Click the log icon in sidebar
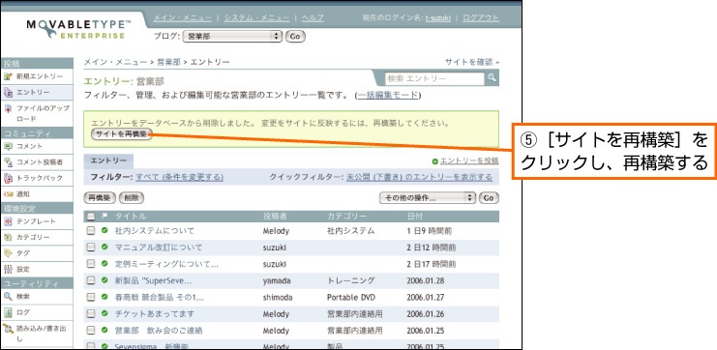This screenshot has width=717, height=350. (8, 312)
